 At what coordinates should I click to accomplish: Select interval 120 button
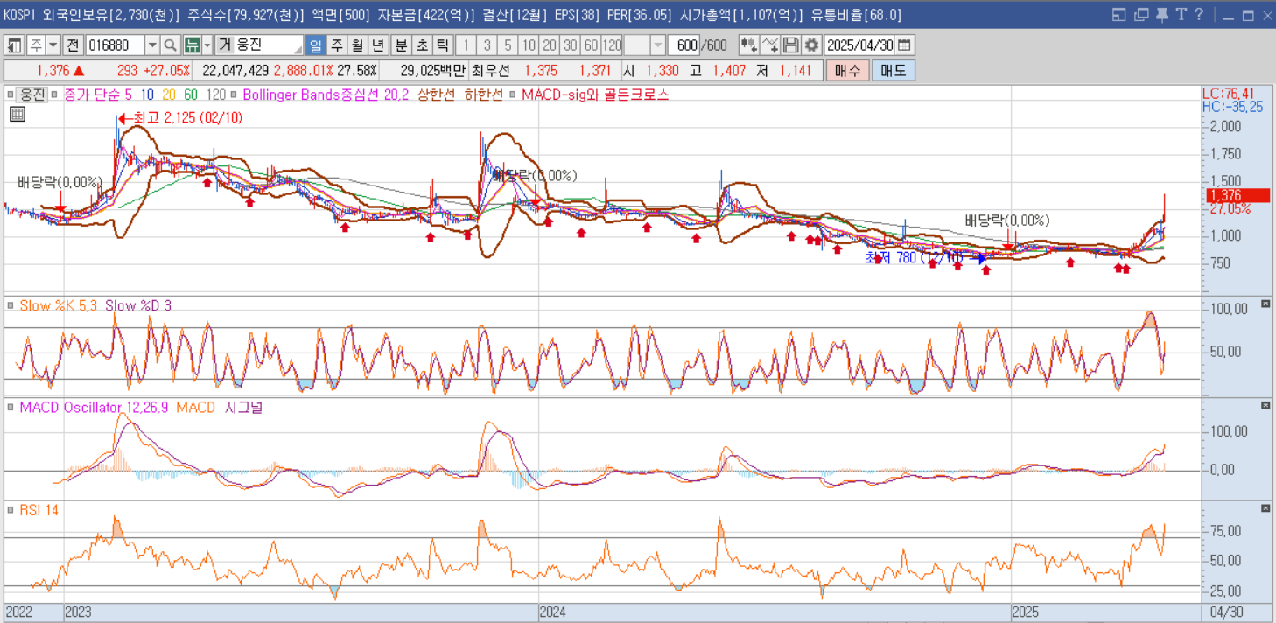(x=611, y=45)
